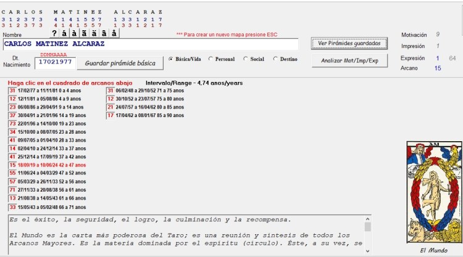
Task: Select the Destino radio option
Action: coord(275,59)
